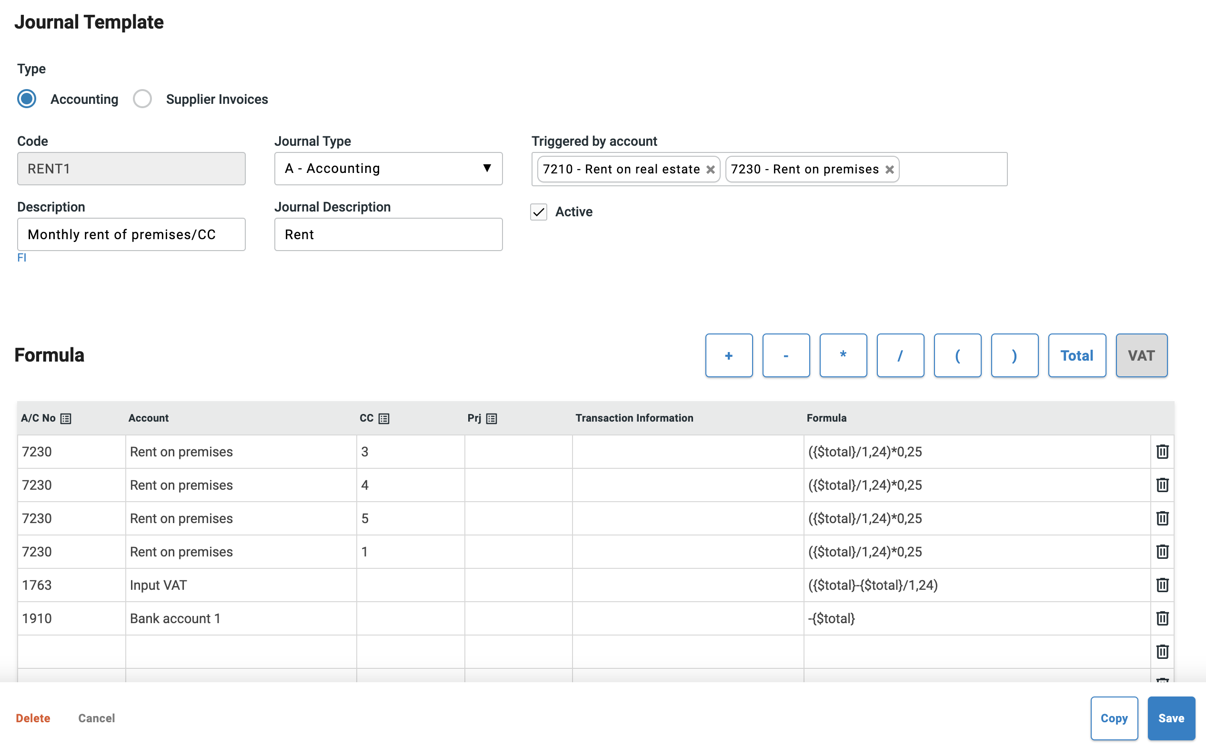Select the Supplier Invoices radio button
The width and height of the screenshot is (1206, 747).
coord(142,99)
